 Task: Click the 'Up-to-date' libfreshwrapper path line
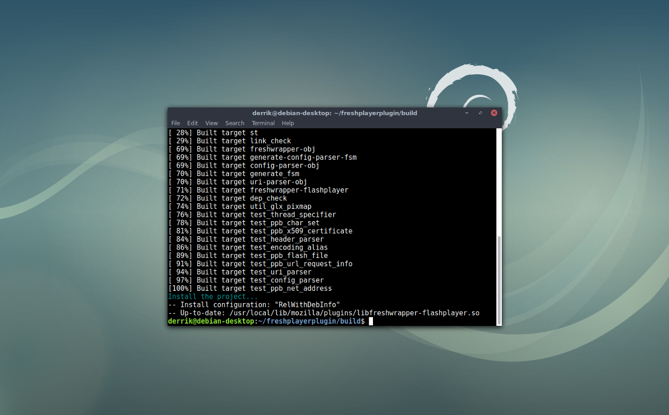click(x=324, y=313)
